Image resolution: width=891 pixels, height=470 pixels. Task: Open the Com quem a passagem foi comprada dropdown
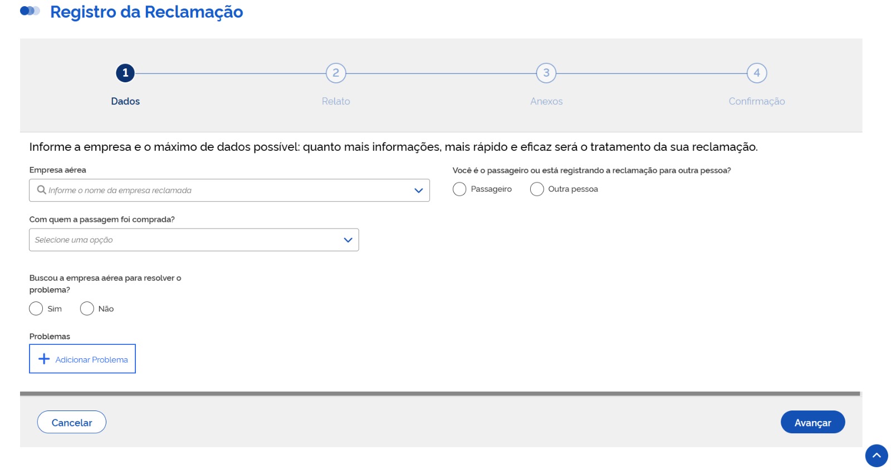pyautogui.click(x=193, y=239)
